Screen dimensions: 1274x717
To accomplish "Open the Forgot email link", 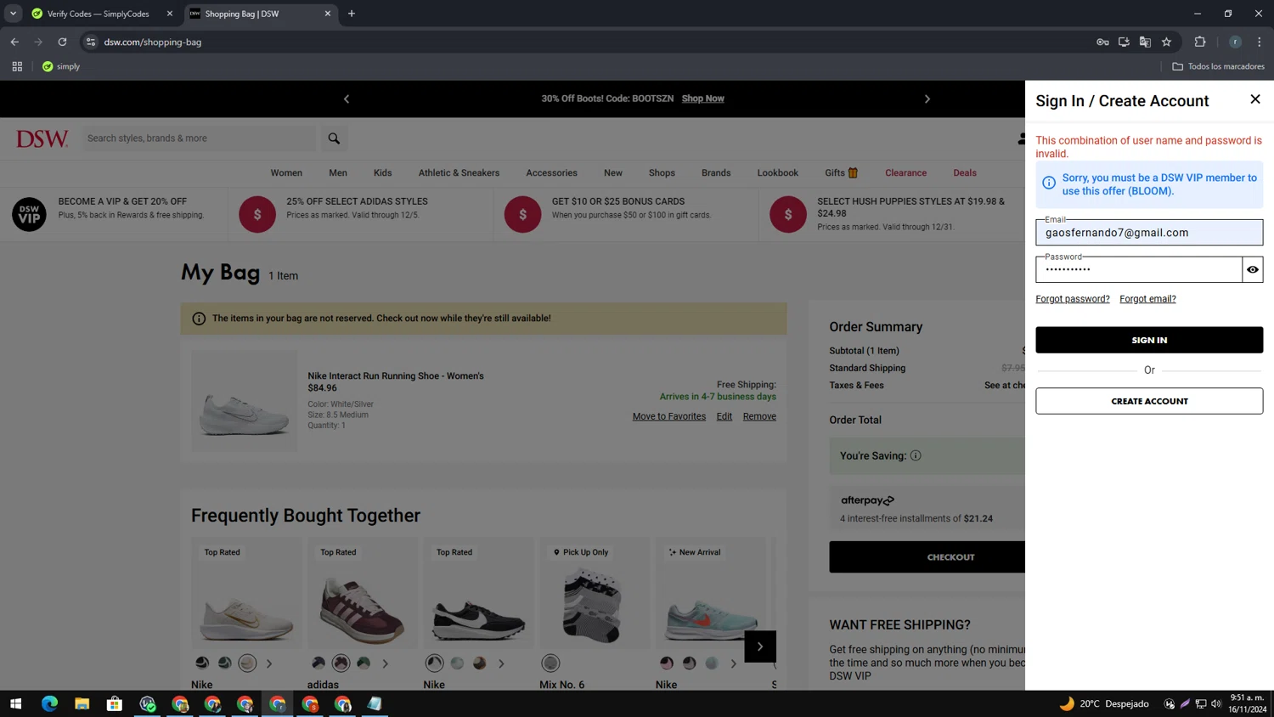I will pyautogui.click(x=1147, y=299).
